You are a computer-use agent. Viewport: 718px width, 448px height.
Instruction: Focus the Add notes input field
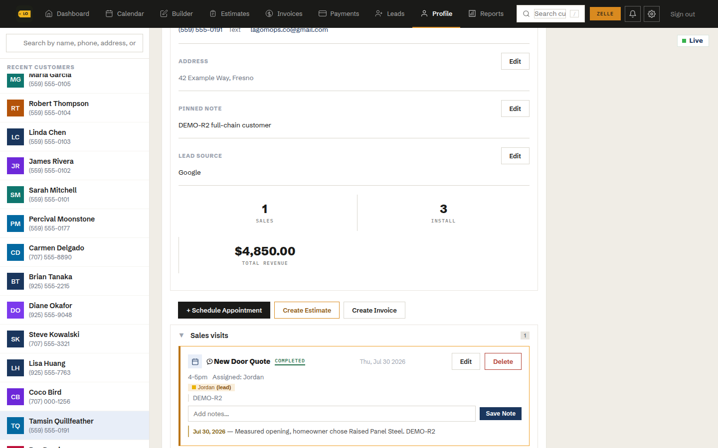click(332, 414)
